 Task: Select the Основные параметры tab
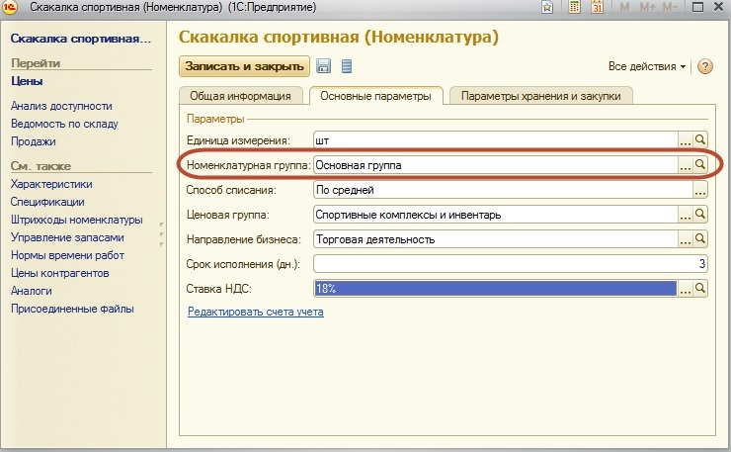point(375,96)
